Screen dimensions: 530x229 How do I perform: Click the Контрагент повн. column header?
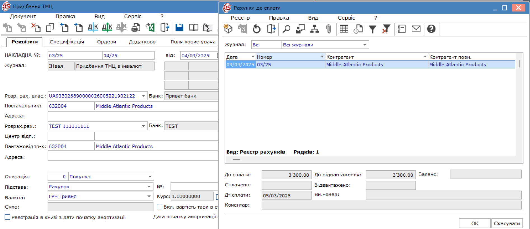[x=472, y=57]
